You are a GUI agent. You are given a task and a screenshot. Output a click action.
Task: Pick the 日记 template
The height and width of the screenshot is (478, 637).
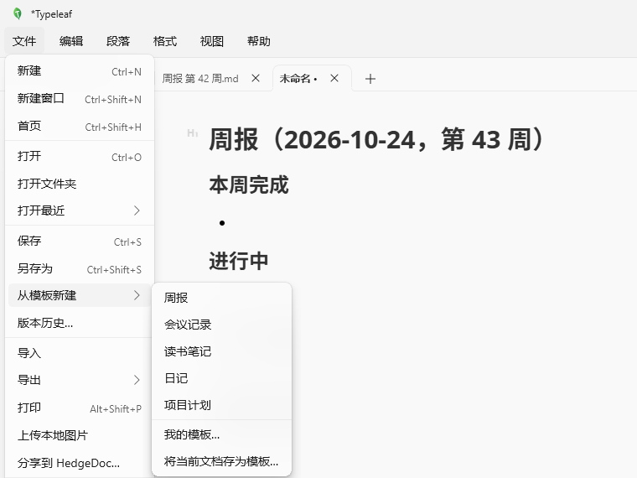pos(221,378)
